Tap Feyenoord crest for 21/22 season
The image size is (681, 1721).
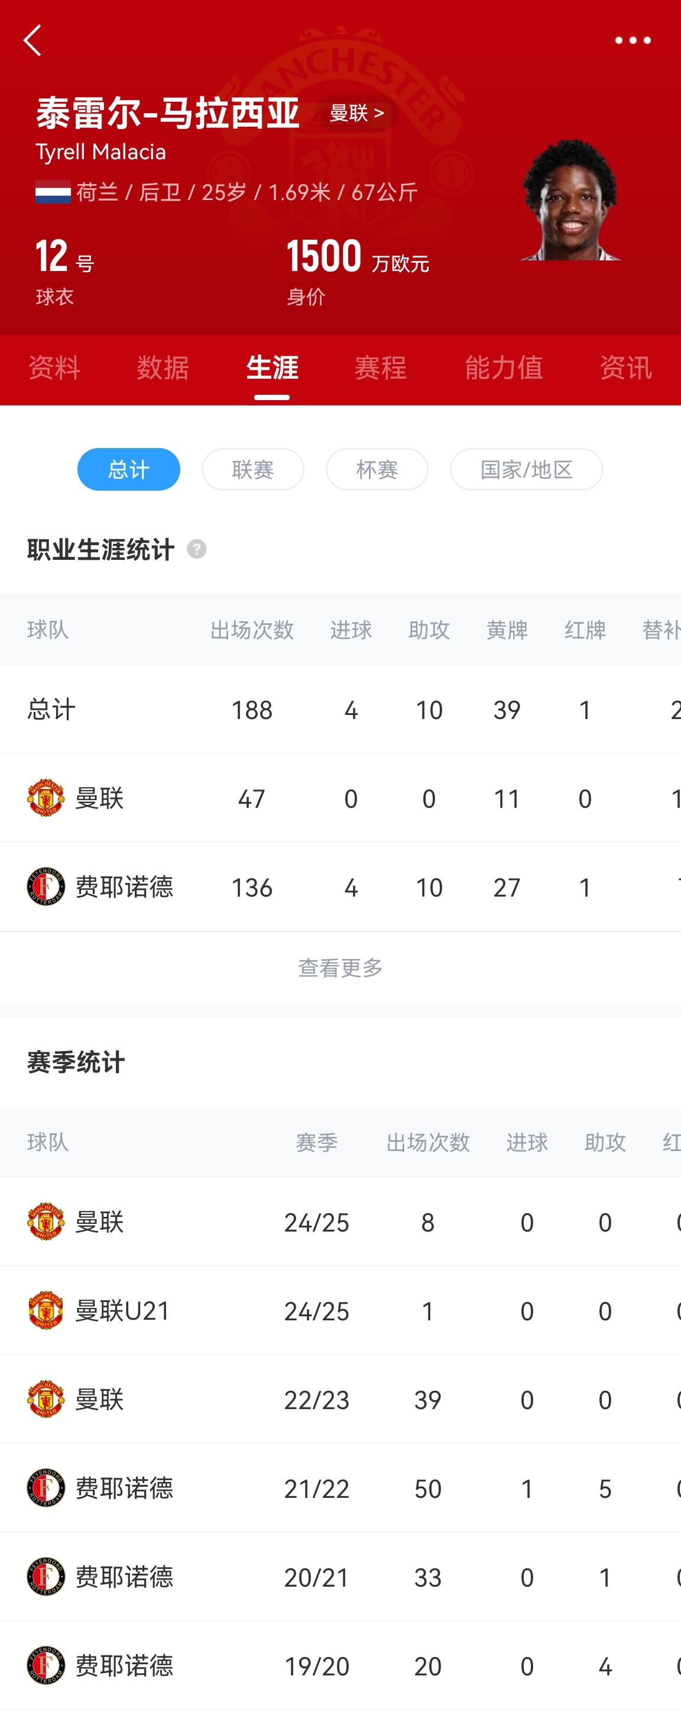pos(46,1488)
